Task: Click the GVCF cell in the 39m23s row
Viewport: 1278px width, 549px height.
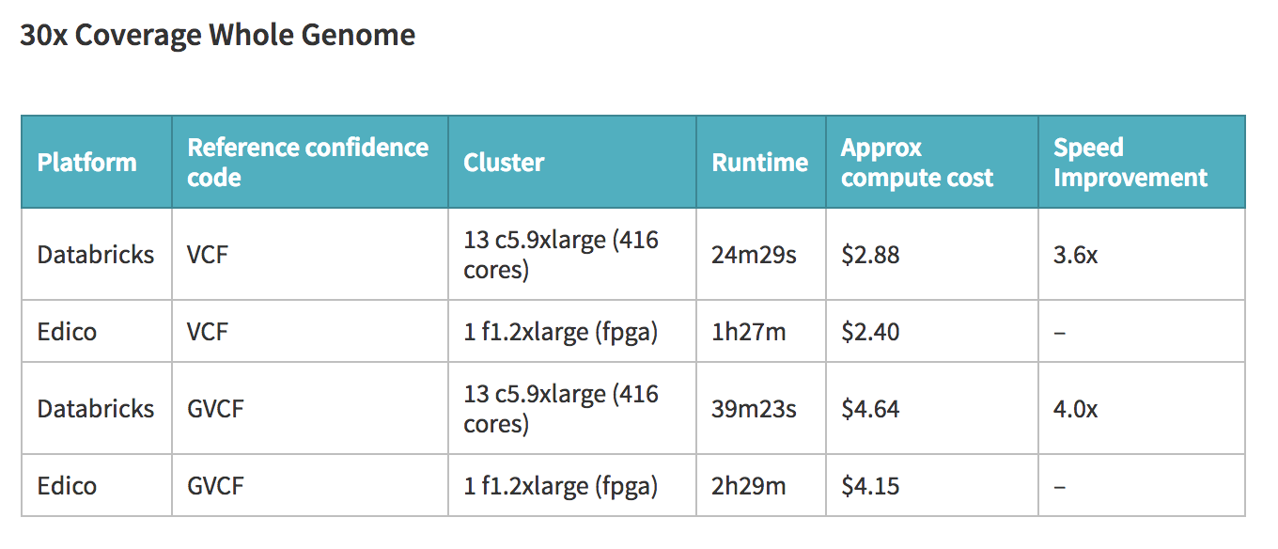Action: pyautogui.click(x=216, y=409)
